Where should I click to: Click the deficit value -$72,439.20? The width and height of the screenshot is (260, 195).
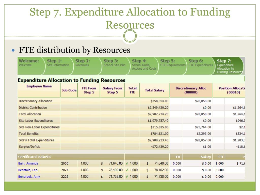click(x=160, y=147)
